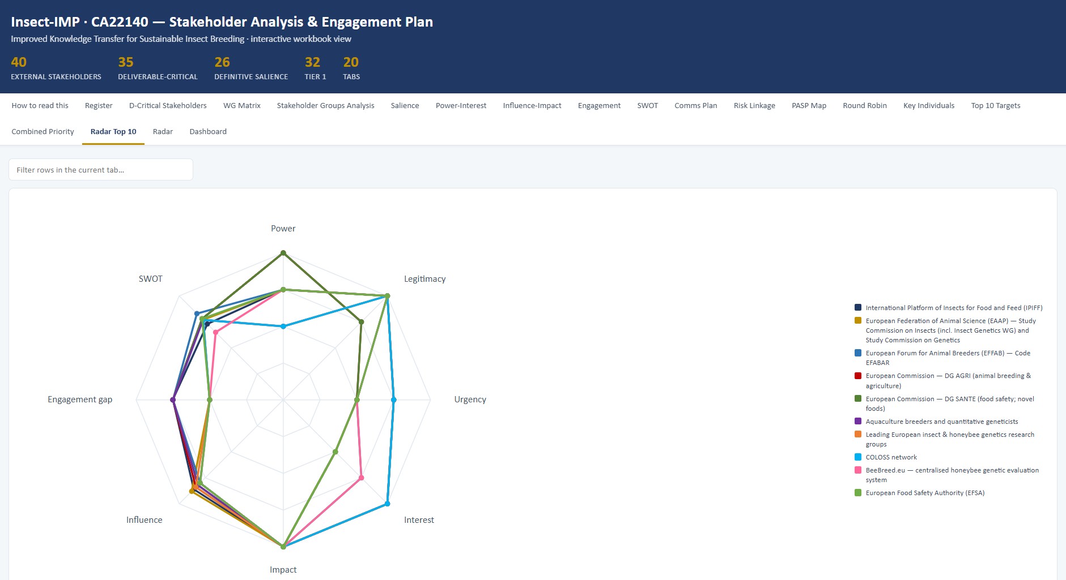Toggle Leading European insect genetics swatch
The height and width of the screenshot is (580, 1066).
(x=858, y=434)
